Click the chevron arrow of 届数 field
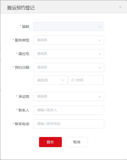Viewport: 127px width, 160px height. (x=100, y=27)
